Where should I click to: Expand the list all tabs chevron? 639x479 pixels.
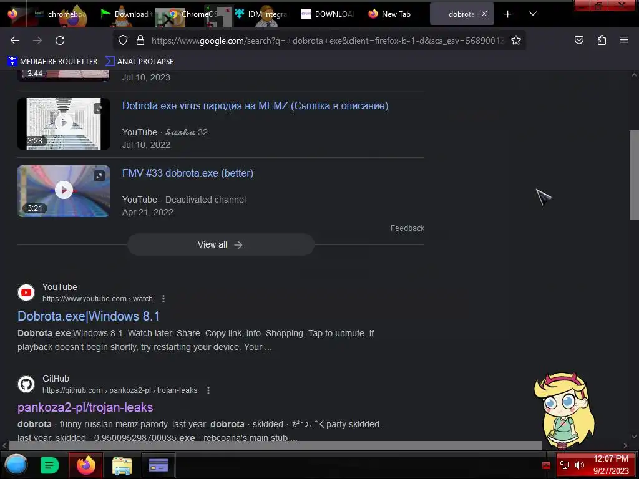533,14
